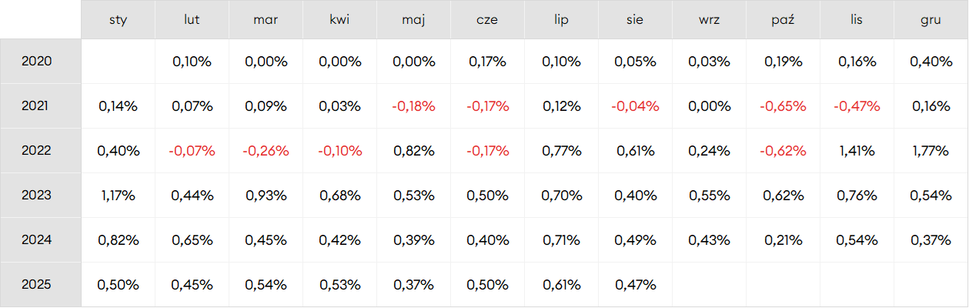Click the 1,41% cell in 2022

pyautogui.click(x=857, y=151)
